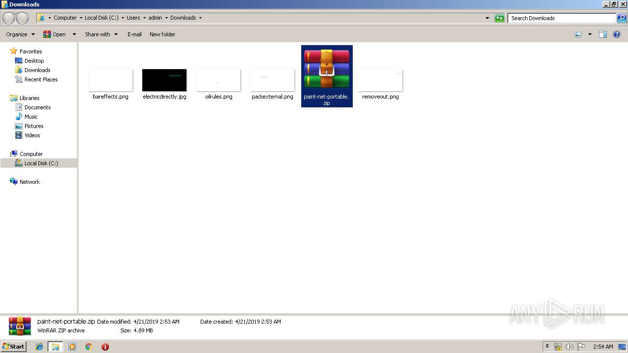Select the electricdirectly.jpg thumbnail

point(164,80)
